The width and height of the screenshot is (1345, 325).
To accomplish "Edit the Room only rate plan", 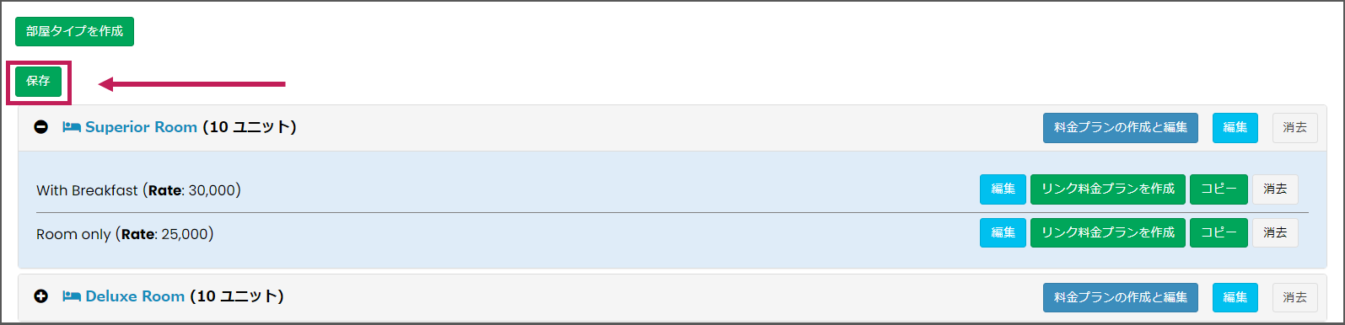I will pyautogui.click(x=1003, y=233).
